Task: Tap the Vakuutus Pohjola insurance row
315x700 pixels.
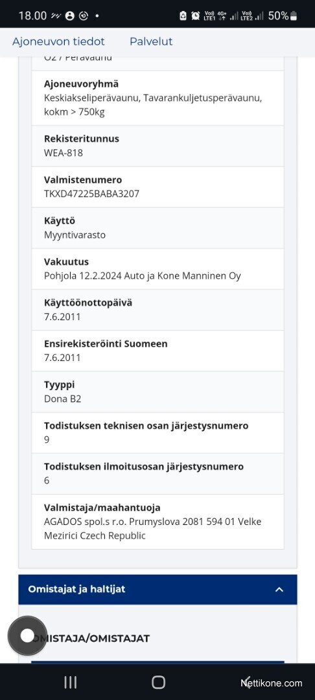Action: coord(157,269)
